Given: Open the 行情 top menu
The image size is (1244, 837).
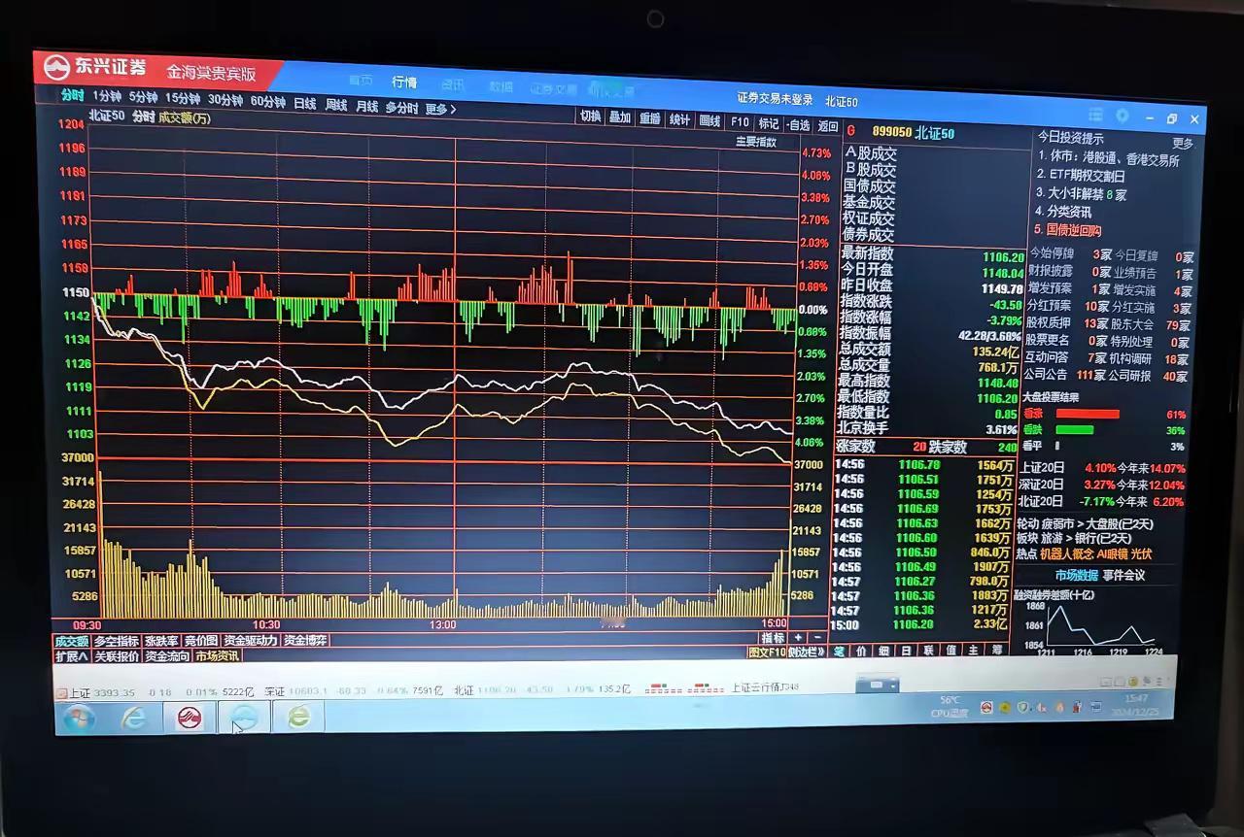Looking at the screenshot, I should pos(404,83).
